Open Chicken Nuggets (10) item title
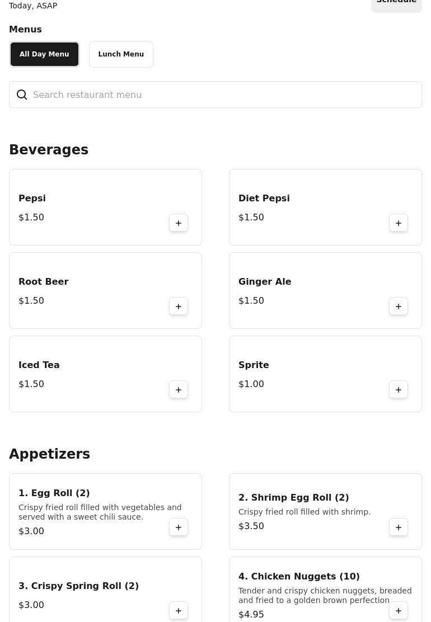Viewport: 431px width, 622px height. (x=299, y=576)
